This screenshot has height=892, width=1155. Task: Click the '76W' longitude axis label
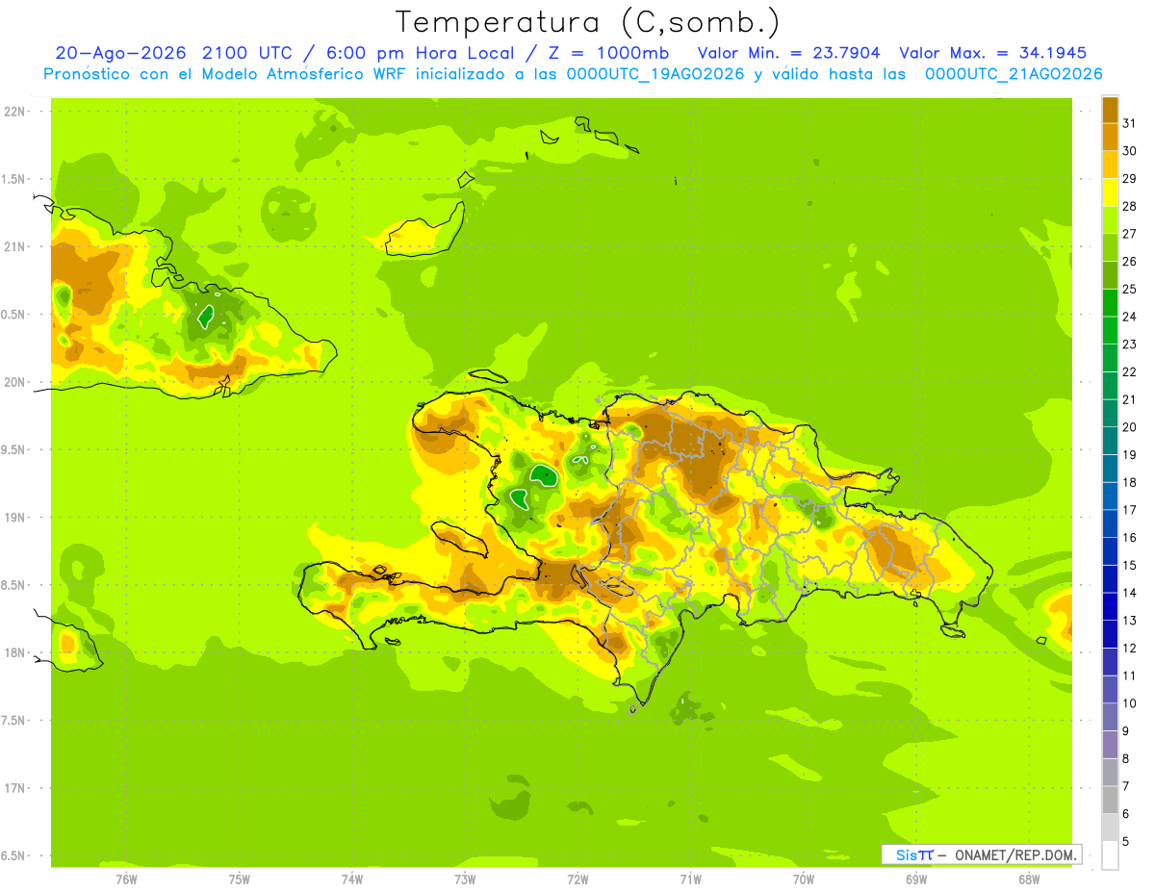[126, 879]
